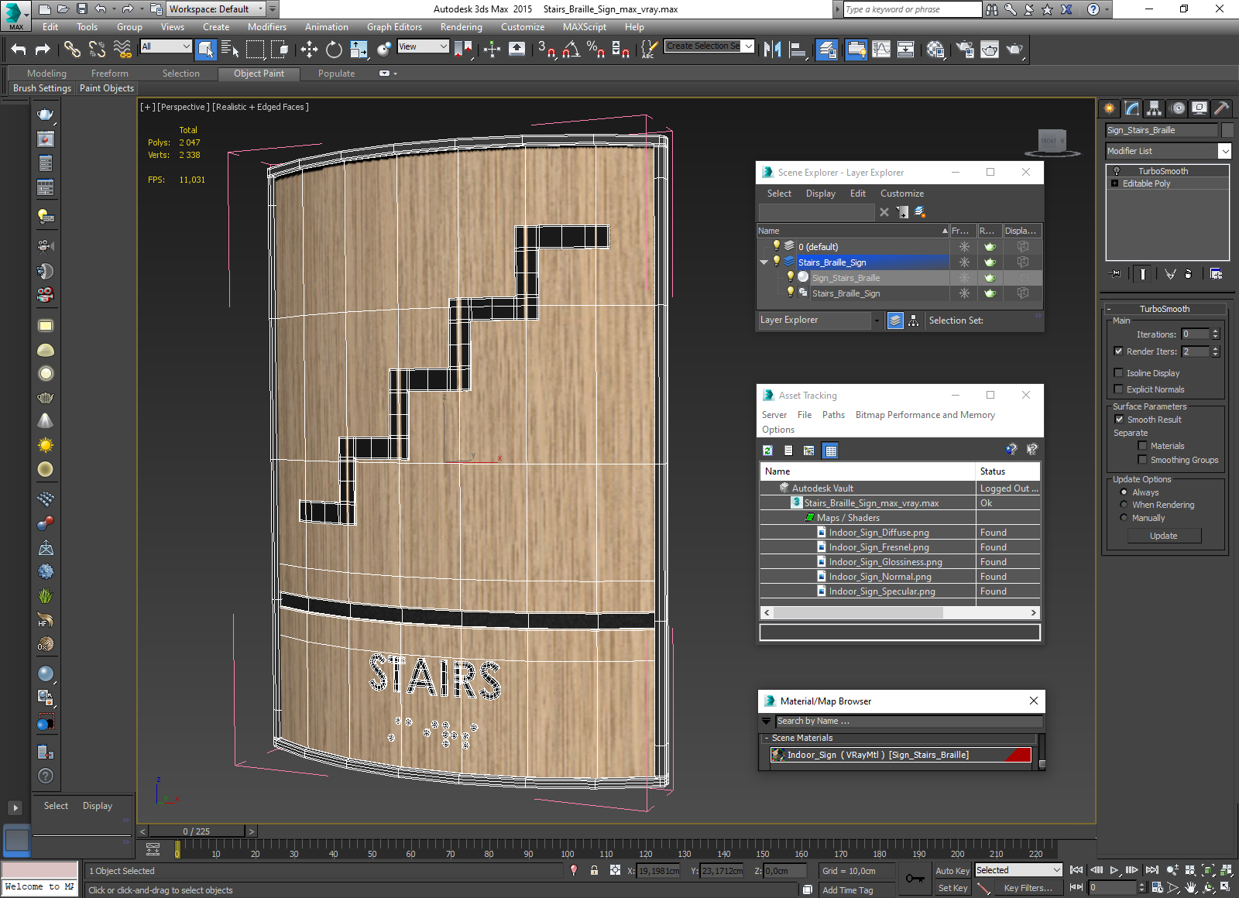
Task: Toggle Angle Snap
Action: tap(571, 50)
